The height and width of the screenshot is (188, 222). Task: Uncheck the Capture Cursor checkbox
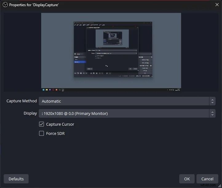[42, 124]
